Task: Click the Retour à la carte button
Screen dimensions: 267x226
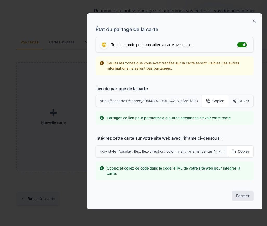Action: [x=38, y=198]
